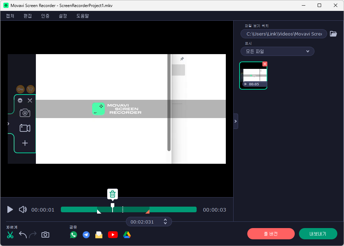
Task: Open the 캡처 menu
Action: pos(10,16)
